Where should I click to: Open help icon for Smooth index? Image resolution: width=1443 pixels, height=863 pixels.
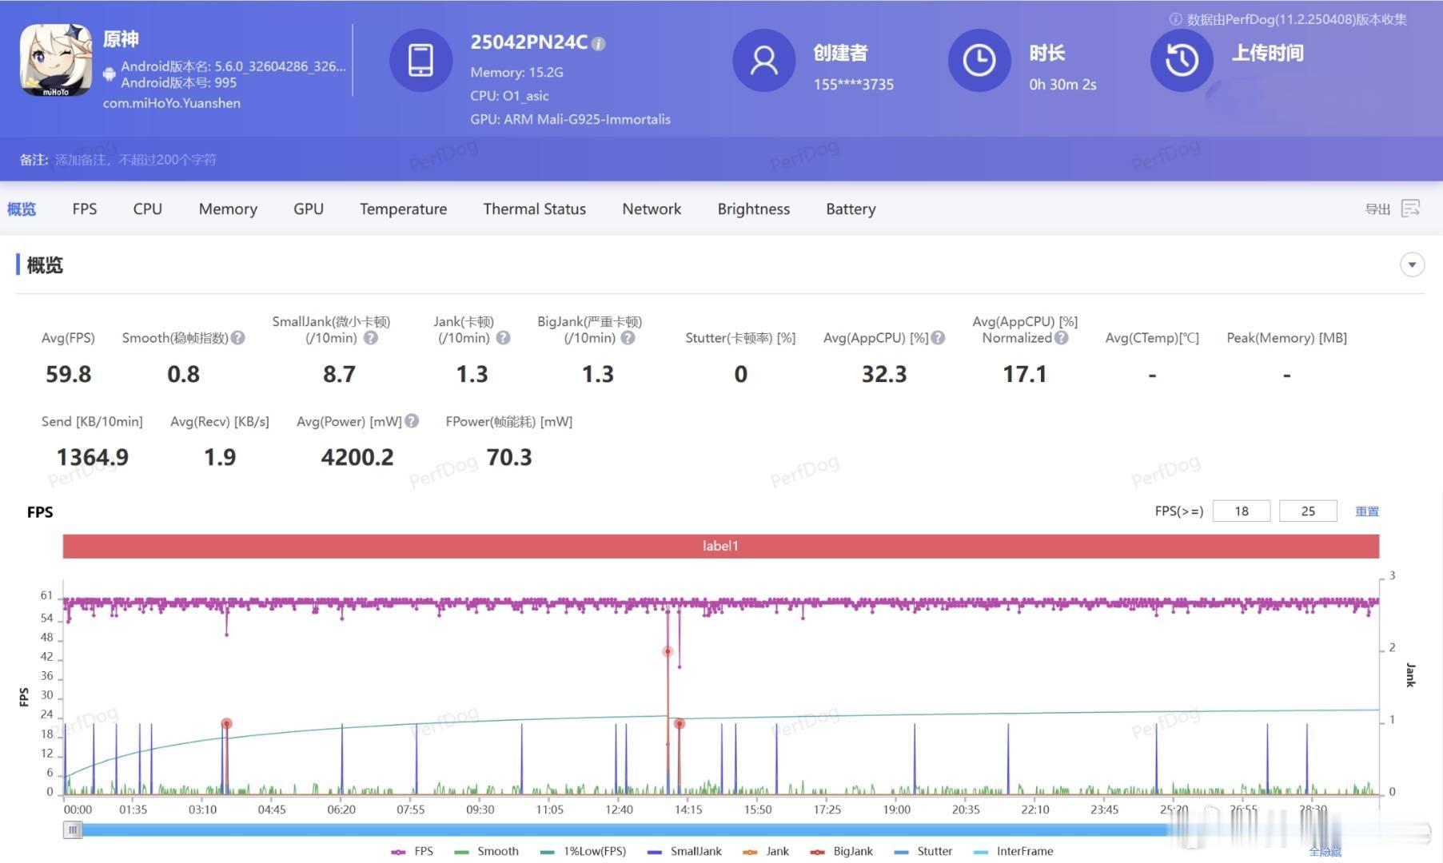[x=238, y=338]
